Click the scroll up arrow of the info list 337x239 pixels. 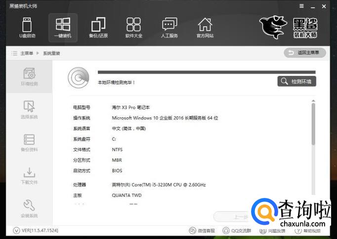pos(313,101)
